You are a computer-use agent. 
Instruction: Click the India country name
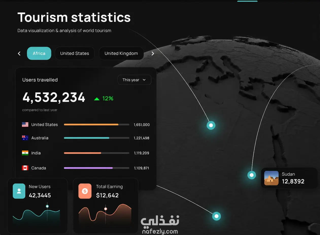coord(36,153)
